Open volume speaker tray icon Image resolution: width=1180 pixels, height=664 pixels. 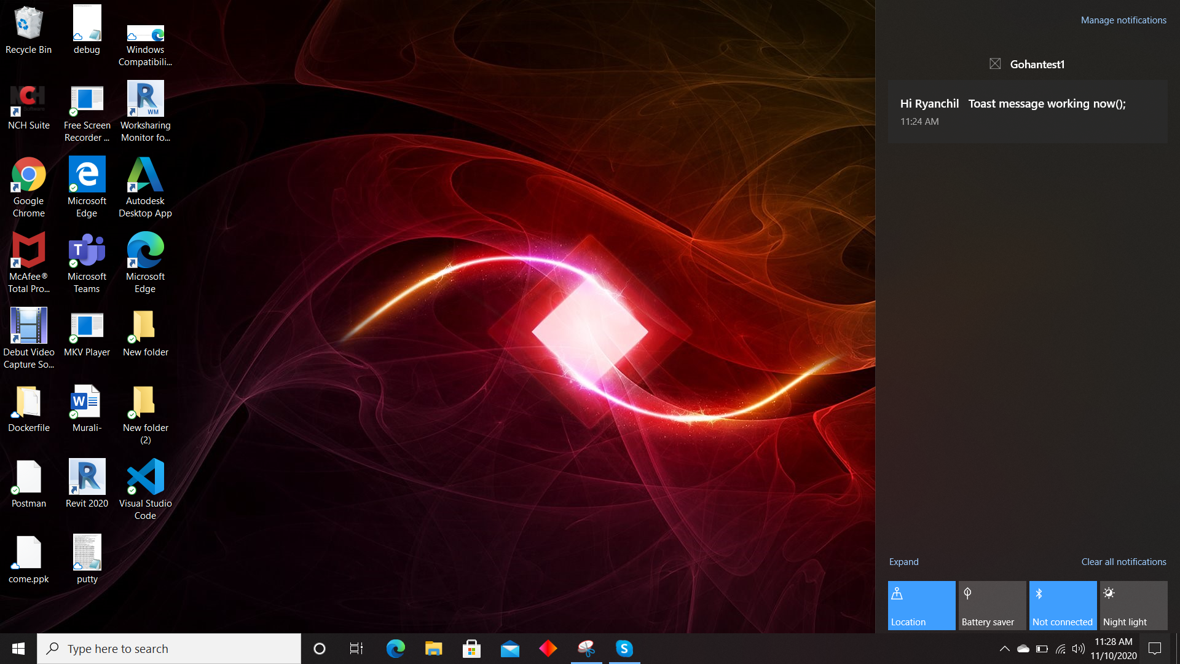click(1078, 649)
